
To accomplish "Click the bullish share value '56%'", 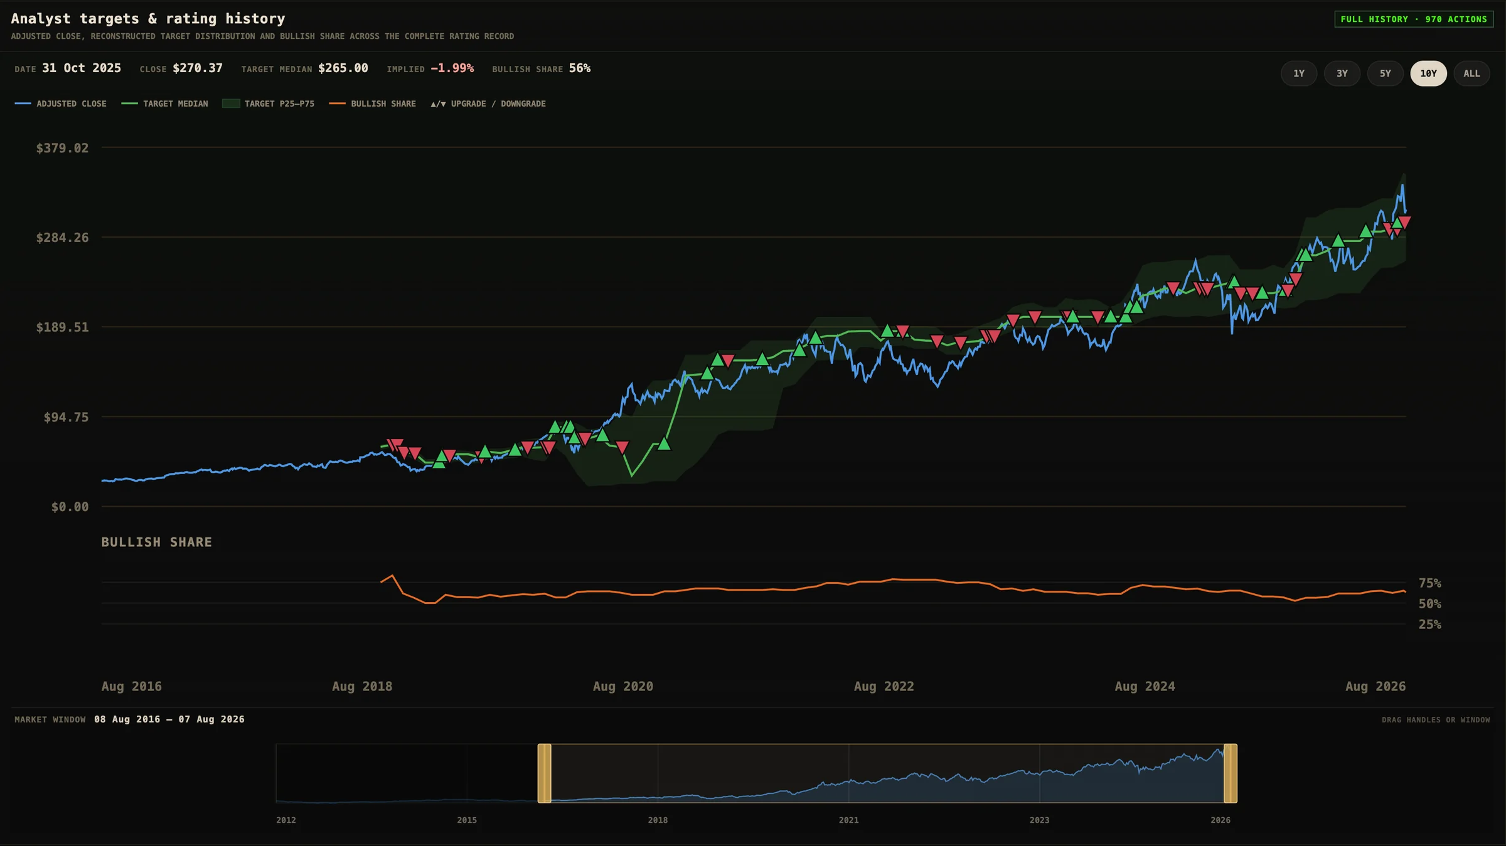I will 580,68.
